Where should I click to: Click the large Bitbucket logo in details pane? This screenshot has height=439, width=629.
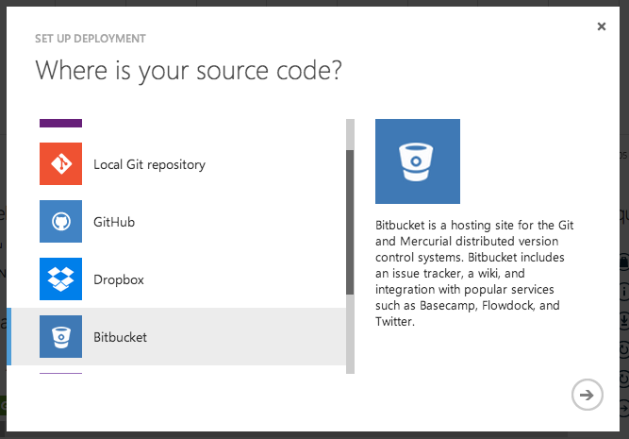418,161
